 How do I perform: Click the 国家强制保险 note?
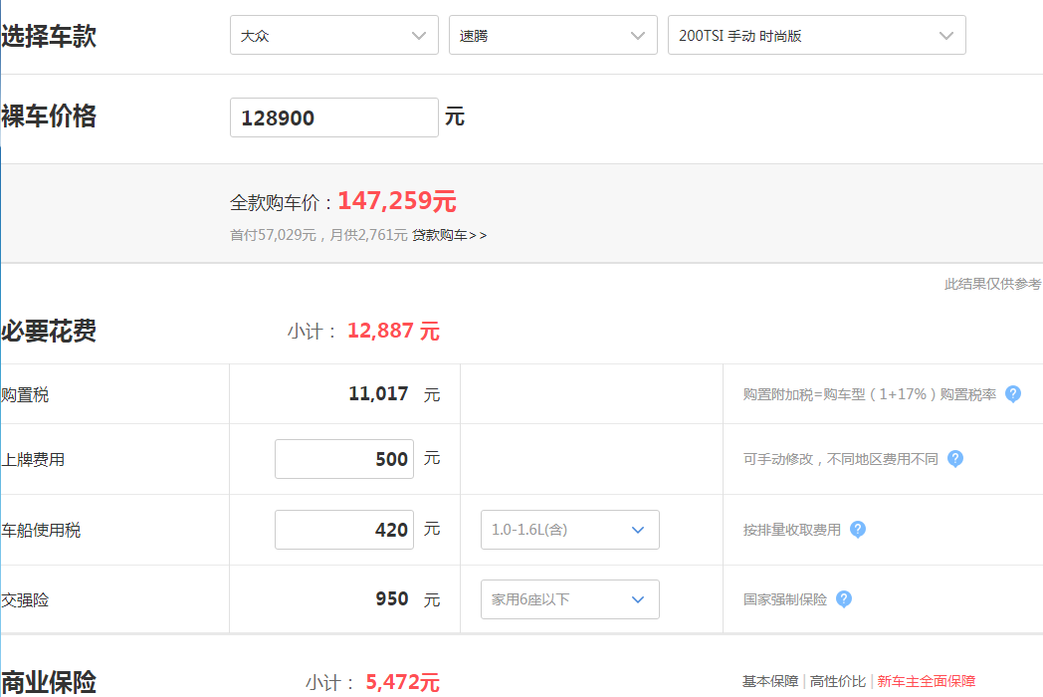click(785, 599)
